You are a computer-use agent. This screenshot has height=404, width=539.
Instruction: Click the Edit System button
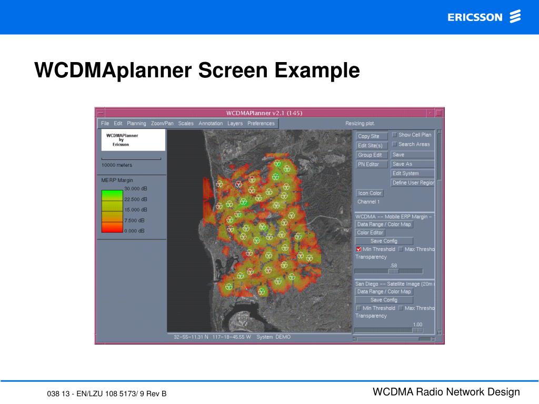[413, 174]
